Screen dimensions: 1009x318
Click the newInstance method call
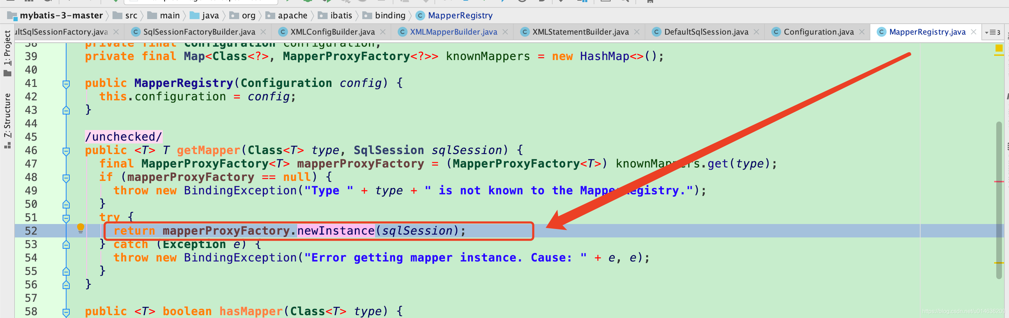pyautogui.click(x=336, y=231)
